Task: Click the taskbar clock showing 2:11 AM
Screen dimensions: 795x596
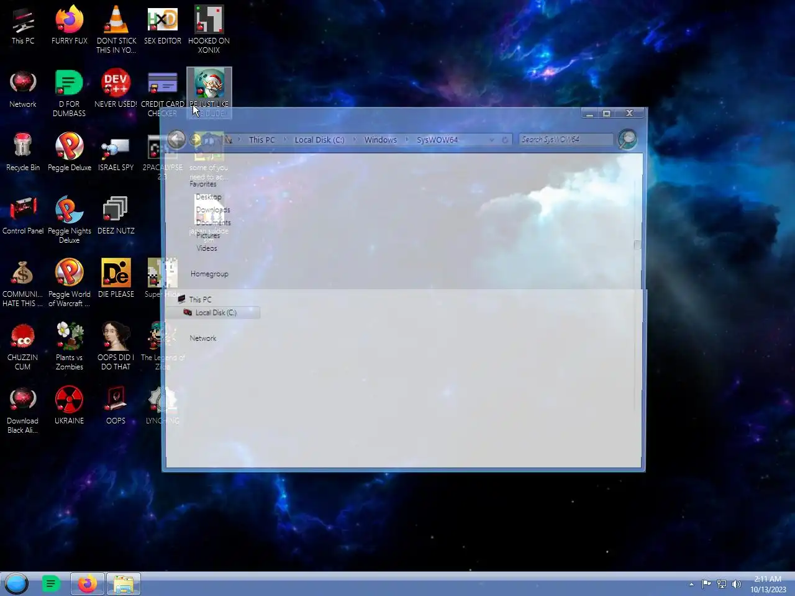Action: click(768, 584)
